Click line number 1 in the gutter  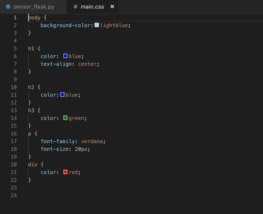tap(15, 18)
